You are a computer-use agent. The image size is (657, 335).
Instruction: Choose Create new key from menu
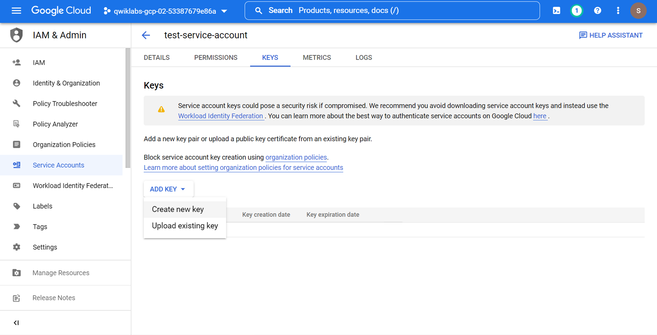click(x=185, y=209)
